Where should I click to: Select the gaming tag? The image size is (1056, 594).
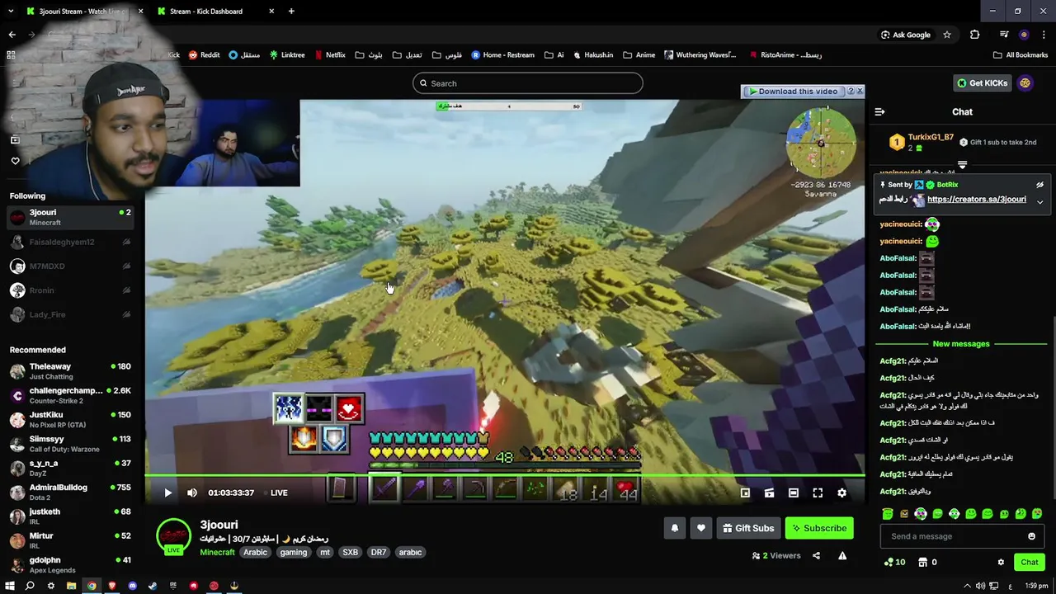(293, 552)
